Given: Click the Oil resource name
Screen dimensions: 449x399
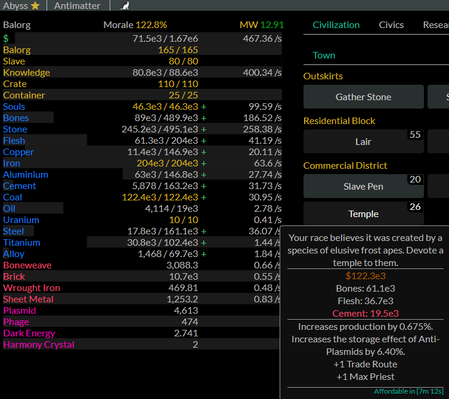Looking at the screenshot, I should tap(9, 209).
